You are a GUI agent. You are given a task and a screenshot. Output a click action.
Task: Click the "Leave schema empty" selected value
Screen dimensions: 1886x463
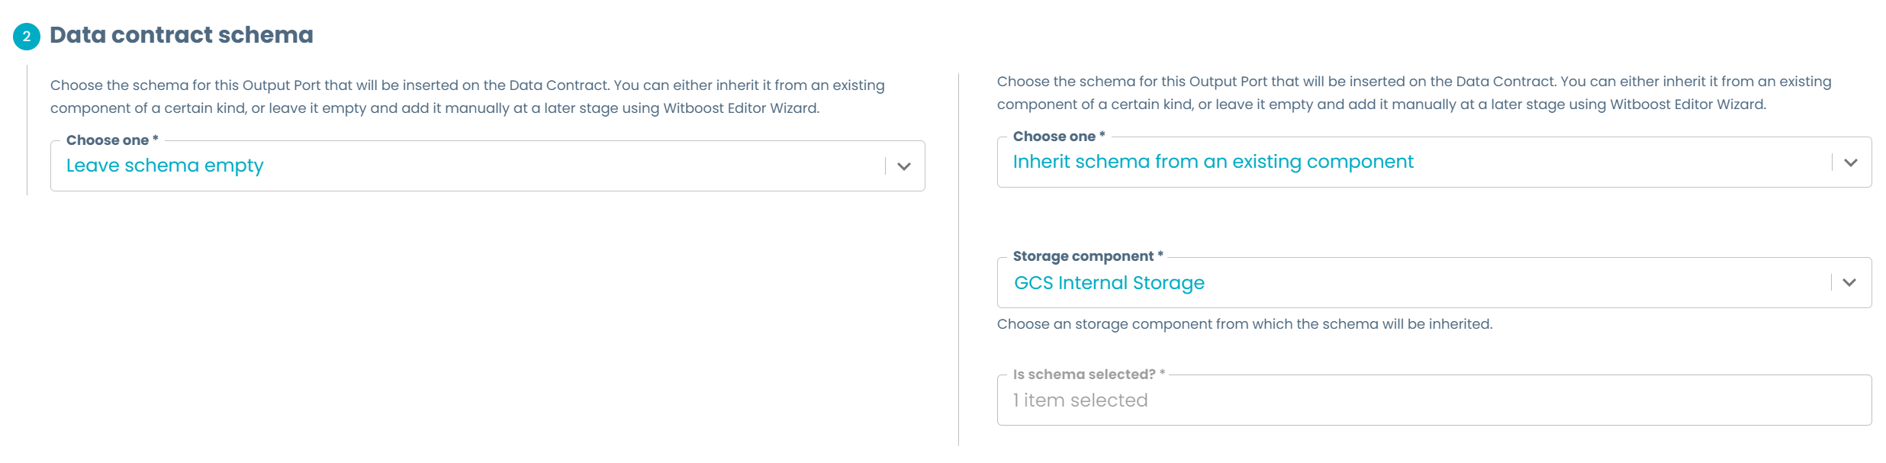tap(165, 166)
